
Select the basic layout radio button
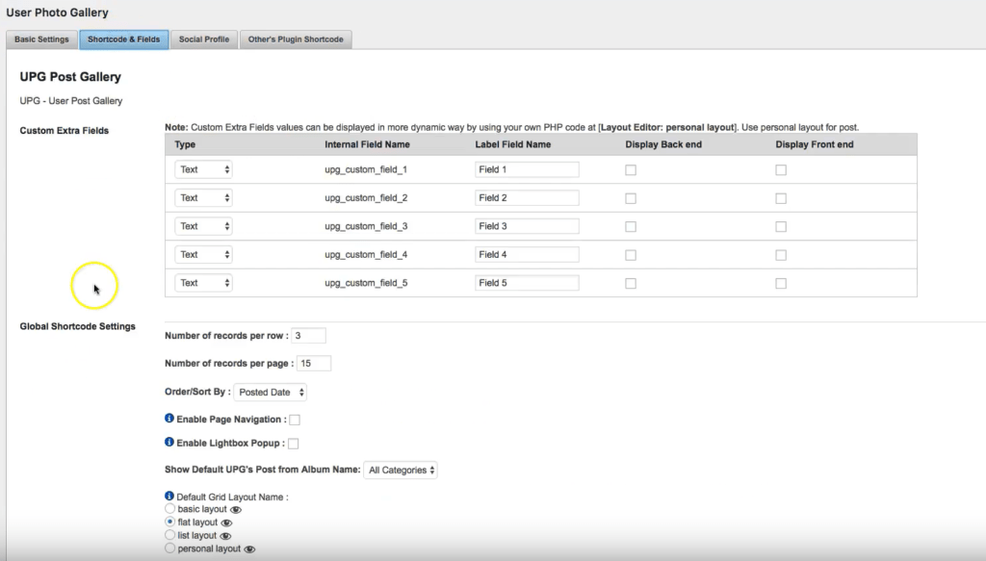click(169, 509)
